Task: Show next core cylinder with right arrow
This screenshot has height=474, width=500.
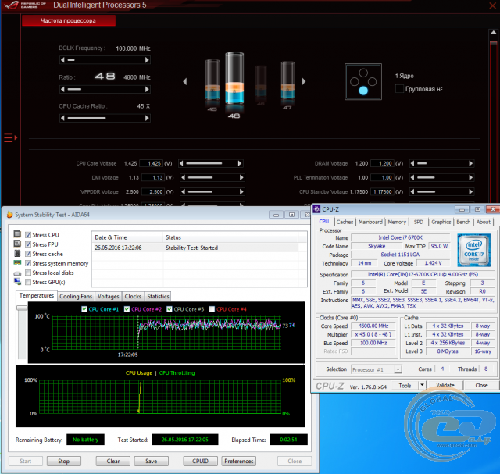Action: click(304, 82)
